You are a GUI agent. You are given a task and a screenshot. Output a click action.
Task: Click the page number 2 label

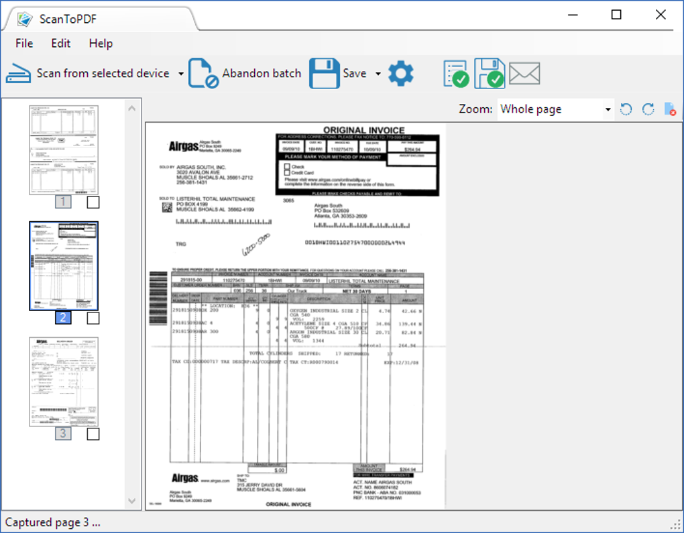point(63,318)
